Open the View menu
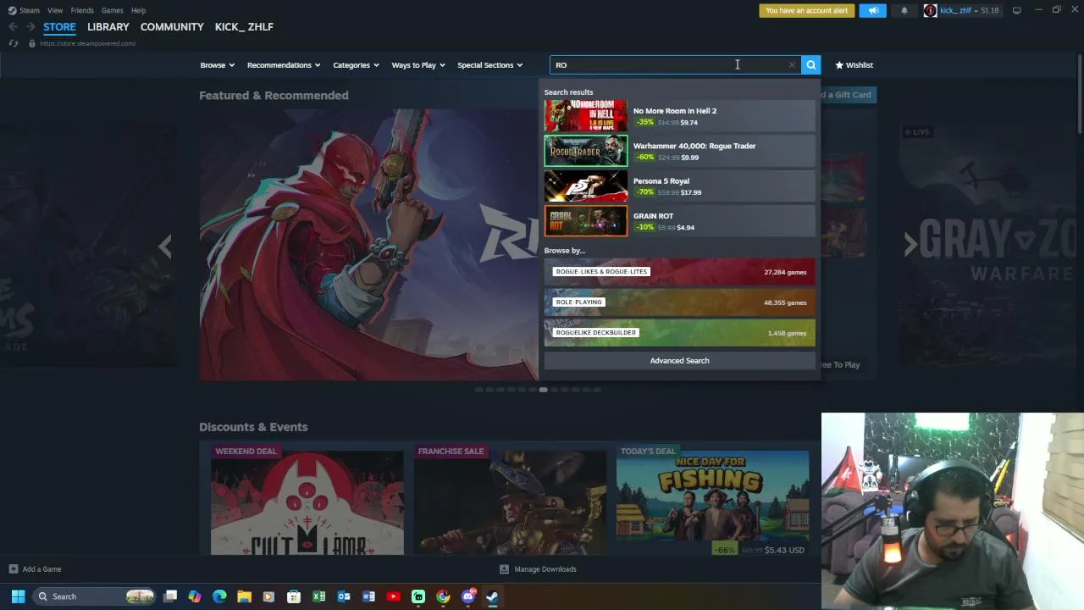The height and width of the screenshot is (610, 1084). pyautogui.click(x=55, y=10)
